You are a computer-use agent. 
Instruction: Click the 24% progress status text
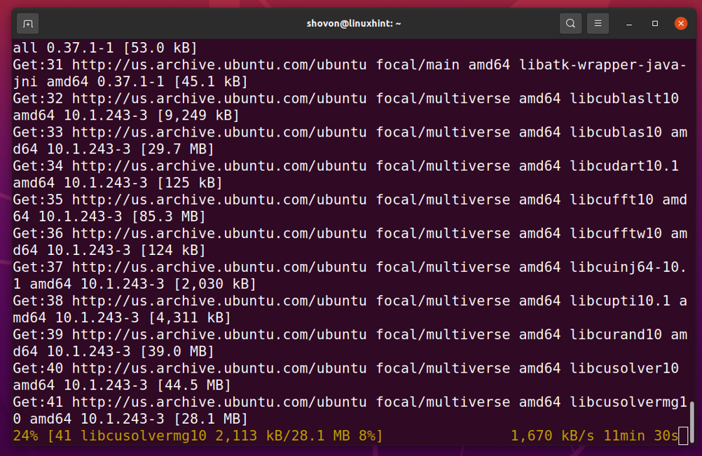(198, 436)
